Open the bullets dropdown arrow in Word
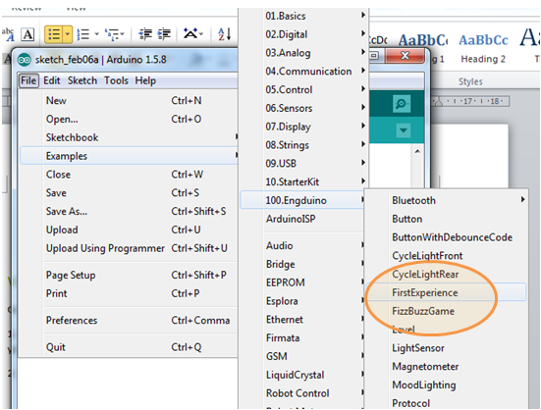541x410 pixels. 68,34
